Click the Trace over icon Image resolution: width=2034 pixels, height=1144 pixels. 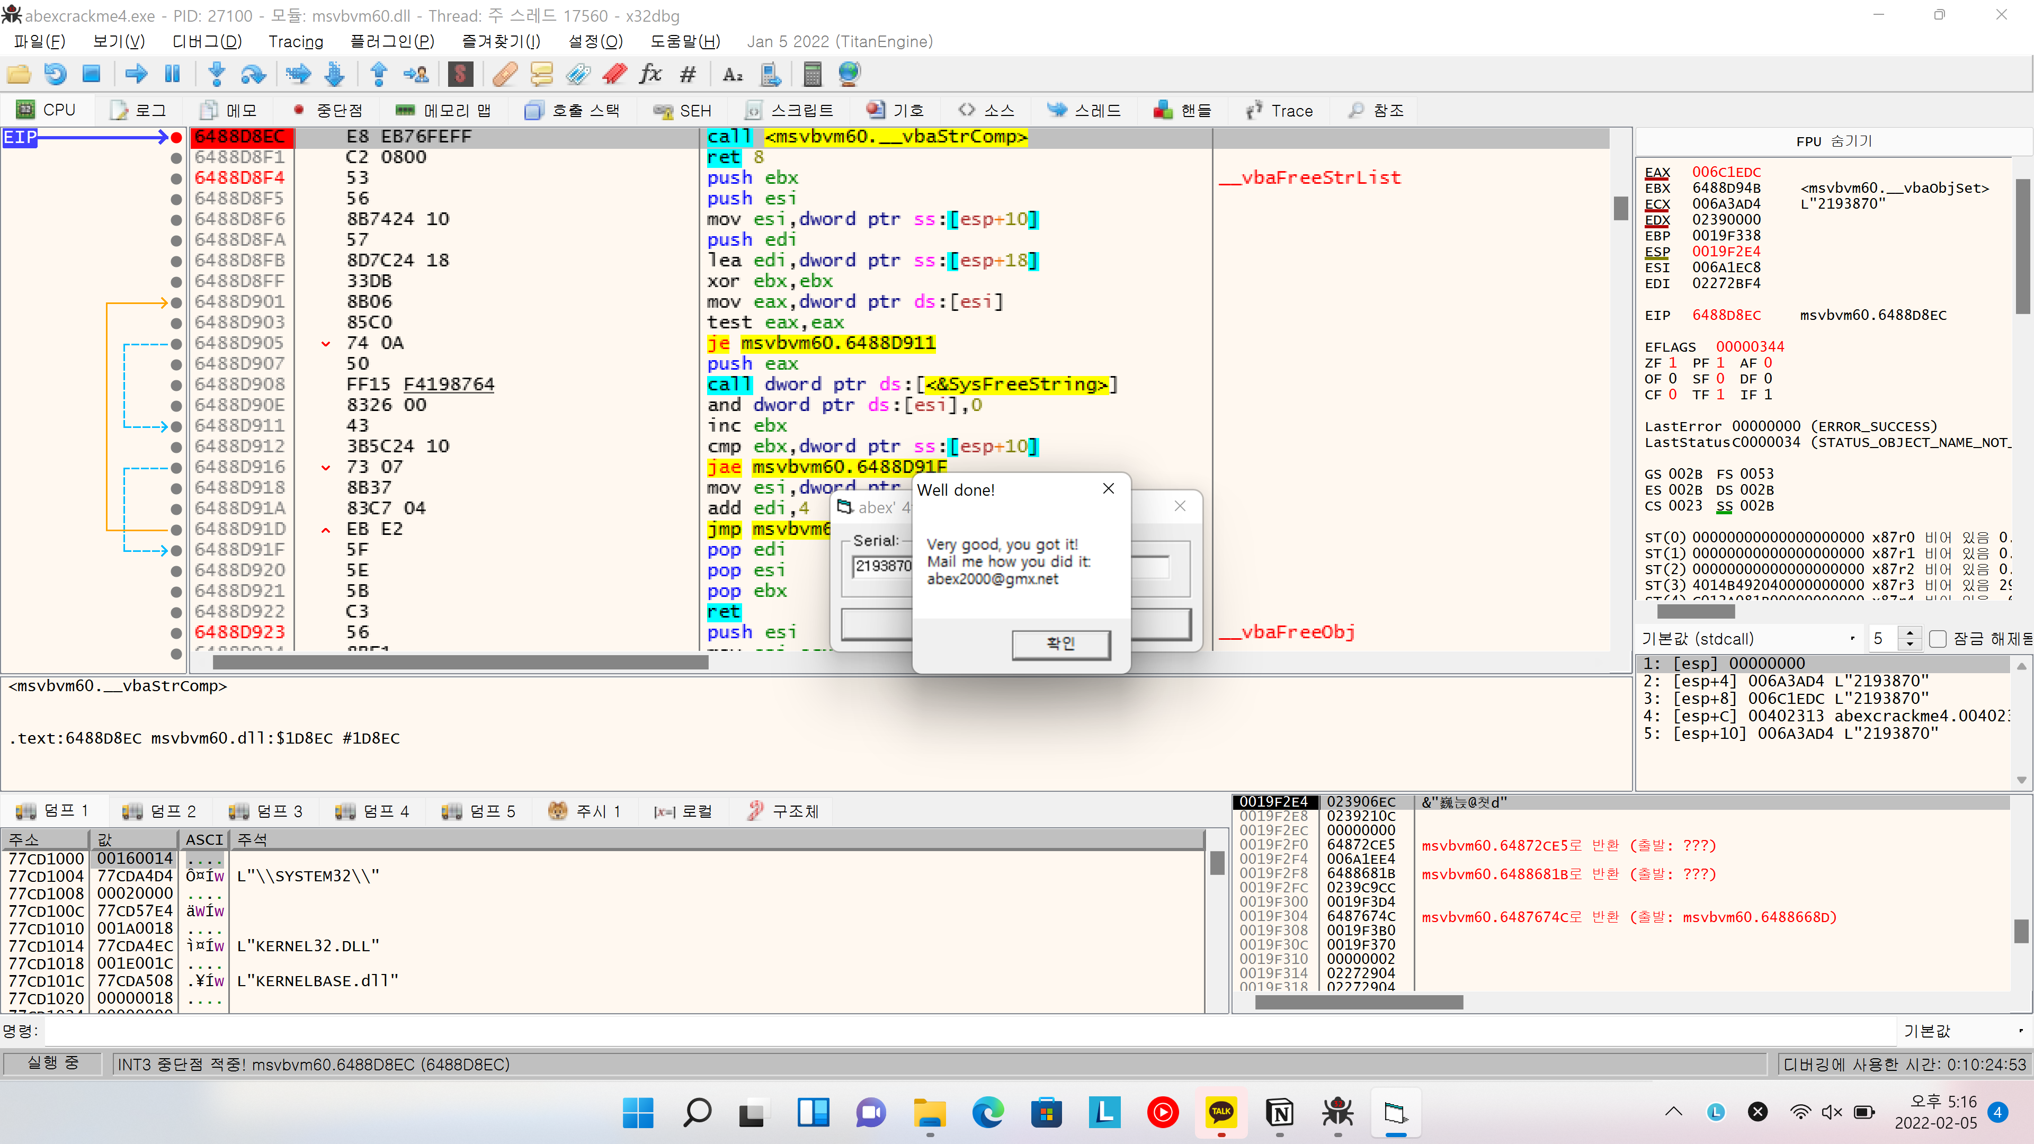pyautogui.click(x=335, y=74)
